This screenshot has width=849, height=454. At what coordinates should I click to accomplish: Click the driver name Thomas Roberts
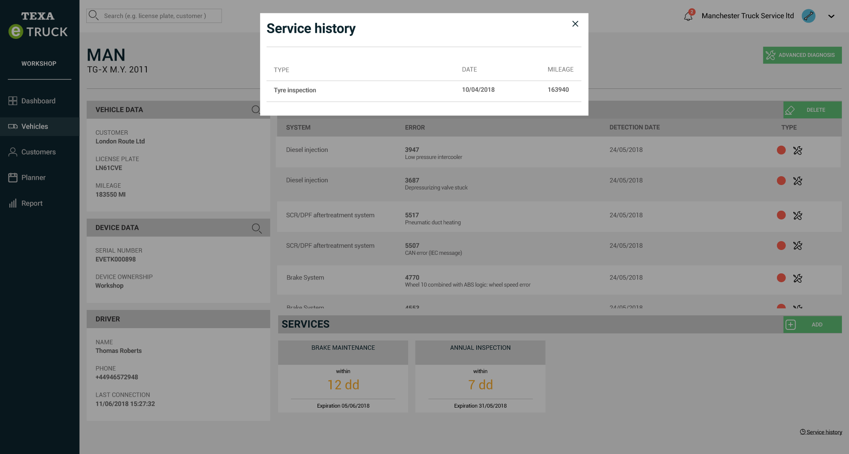tap(119, 351)
